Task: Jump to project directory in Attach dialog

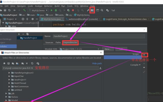Action: (x=13, y=63)
